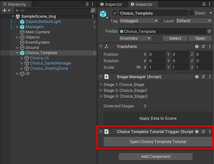Image resolution: width=214 pixels, height=164 pixels.
Task: Open the ZepetoDefaultLight prefab via its arrow
Action: click(x=95, y=22)
